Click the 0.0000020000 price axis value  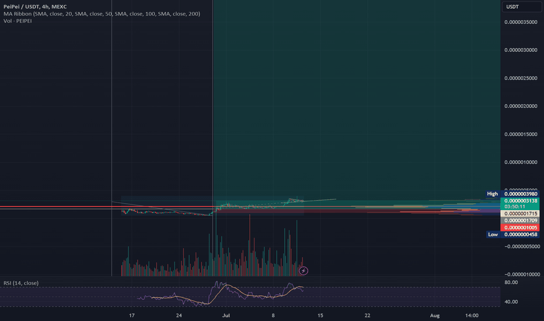point(521,106)
